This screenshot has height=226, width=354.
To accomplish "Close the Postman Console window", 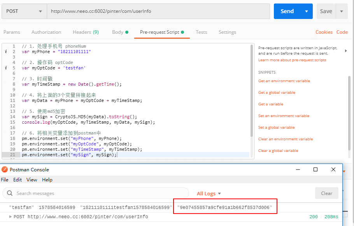I will pos(333,169).
